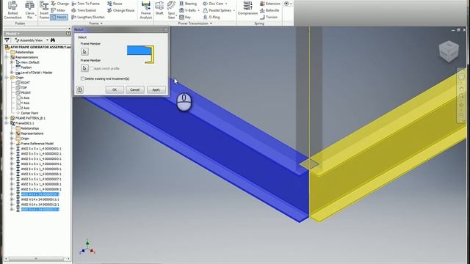This screenshot has height=264, width=470.
Task: Open the Bolted Connection tool
Action: (x=12, y=10)
